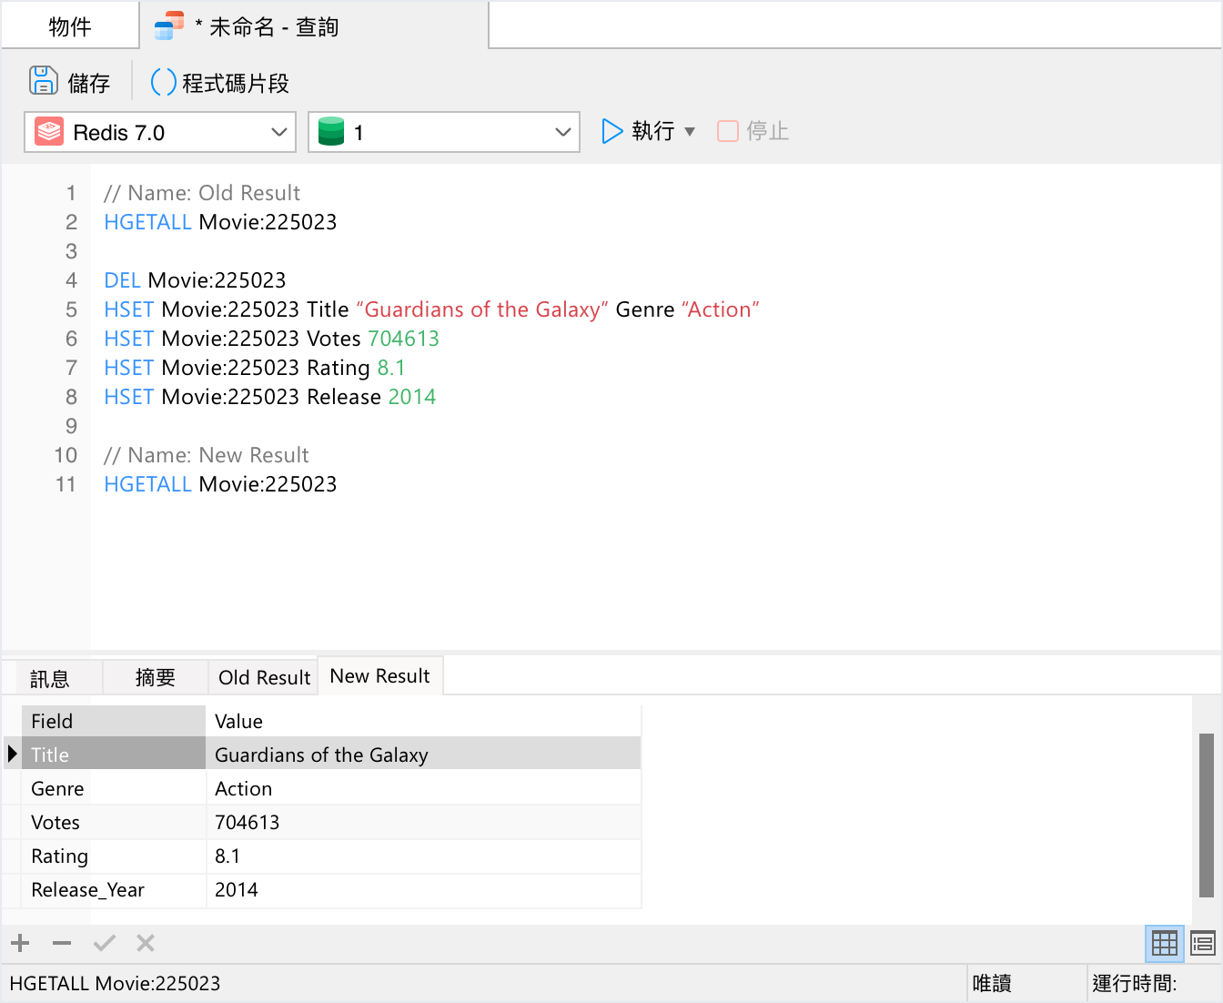Add a new record with the plus icon
Viewport: 1223px width, 1003px height.
pyautogui.click(x=19, y=943)
